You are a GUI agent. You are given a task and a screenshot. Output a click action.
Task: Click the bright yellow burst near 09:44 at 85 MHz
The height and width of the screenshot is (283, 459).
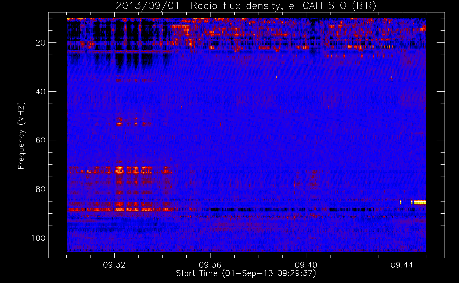tap(420, 202)
